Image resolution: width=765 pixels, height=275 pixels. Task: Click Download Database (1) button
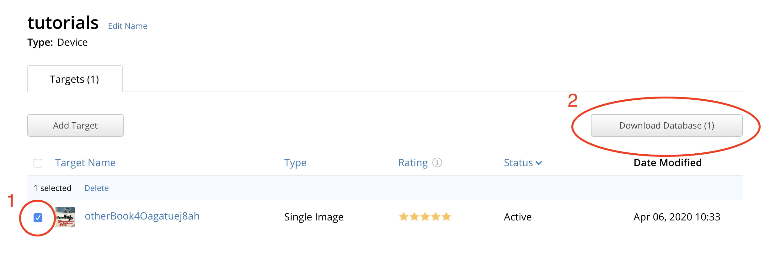[666, 125]
